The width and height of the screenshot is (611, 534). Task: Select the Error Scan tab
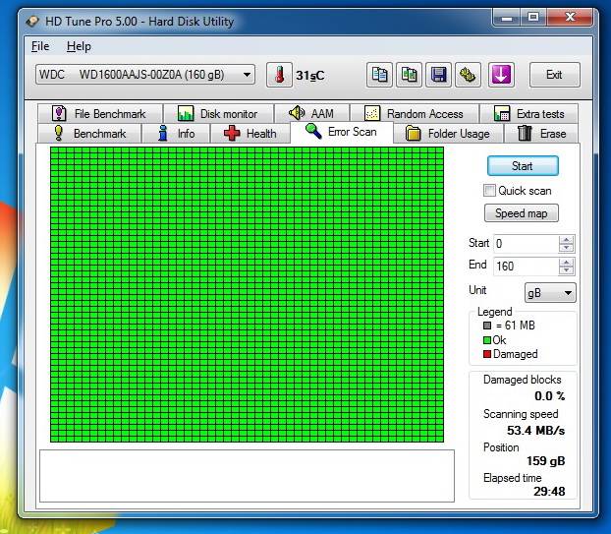342,132
